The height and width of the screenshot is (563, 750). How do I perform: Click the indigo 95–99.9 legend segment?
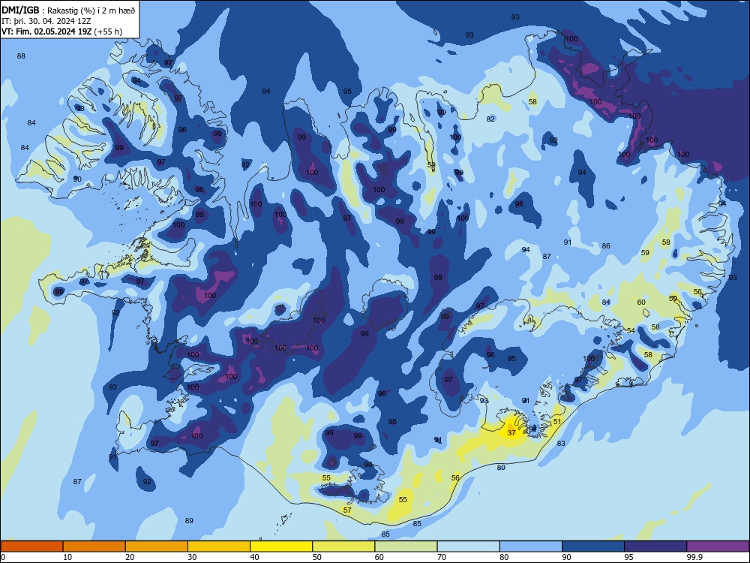click(x=655, y=546)
